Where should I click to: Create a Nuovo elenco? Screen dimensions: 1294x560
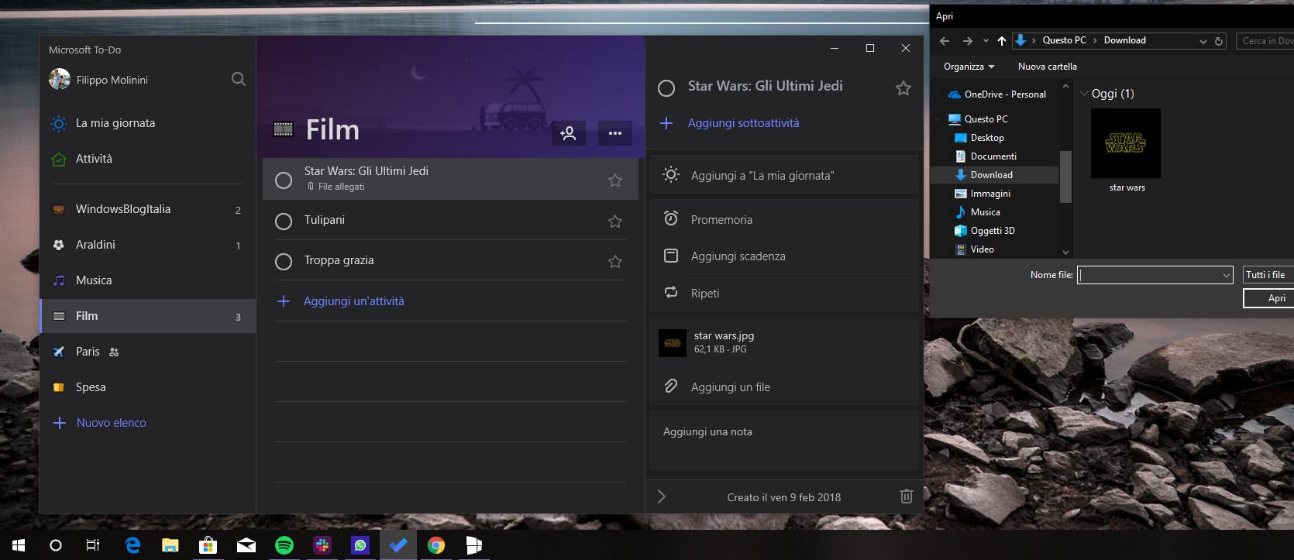click(111, 423)
